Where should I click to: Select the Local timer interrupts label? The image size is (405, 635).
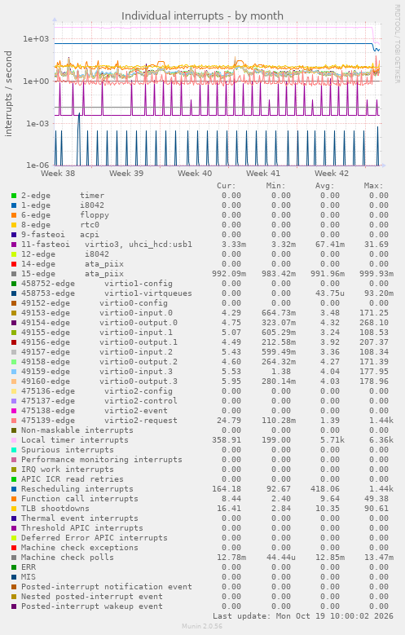[x=75, y=440]
